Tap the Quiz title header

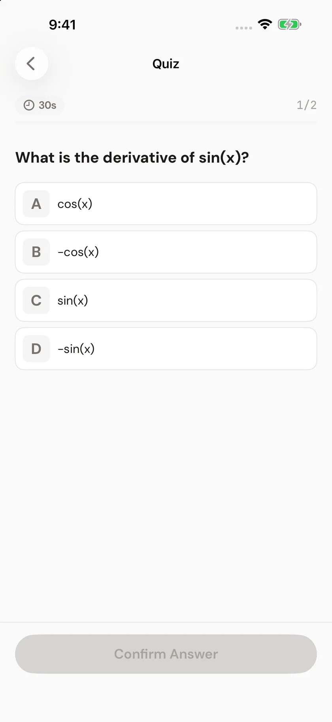[x=166, y=64]
